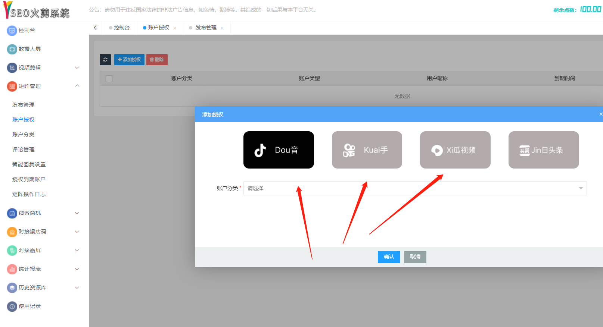
Task: Open 使用记录 in the sidebar
Action: click(x=29, y=306)
